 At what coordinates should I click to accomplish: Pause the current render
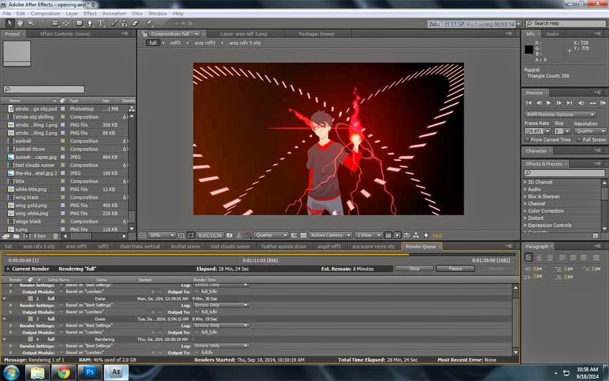455,269
